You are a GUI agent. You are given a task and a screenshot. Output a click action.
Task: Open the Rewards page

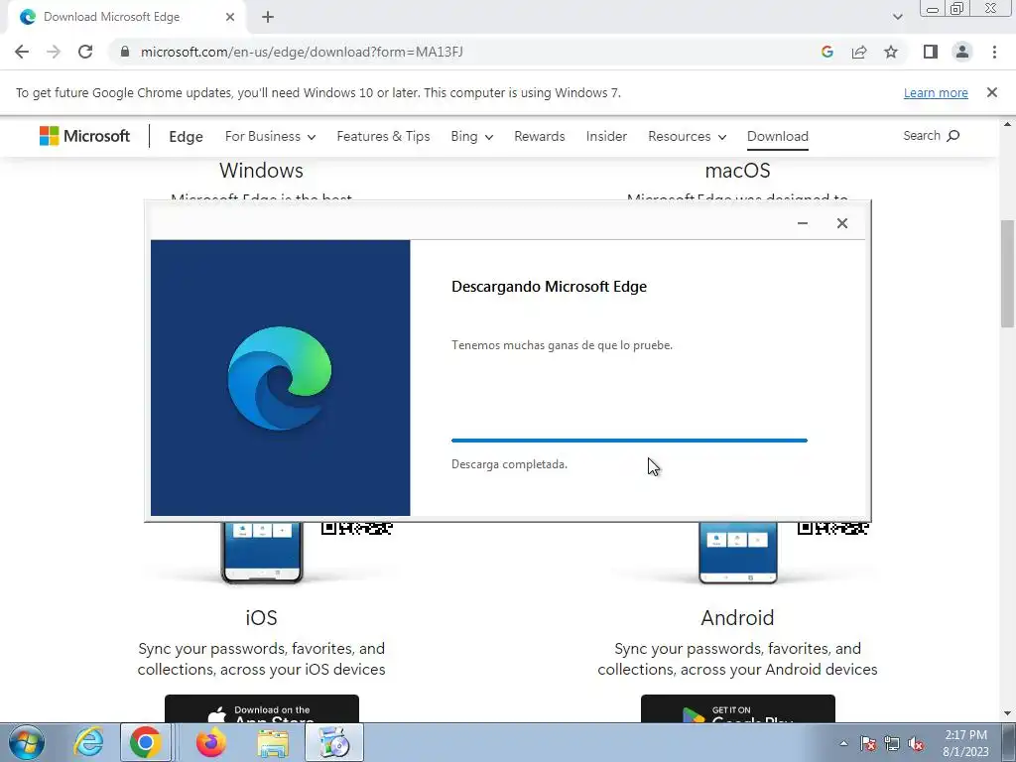tap(539, 136)
